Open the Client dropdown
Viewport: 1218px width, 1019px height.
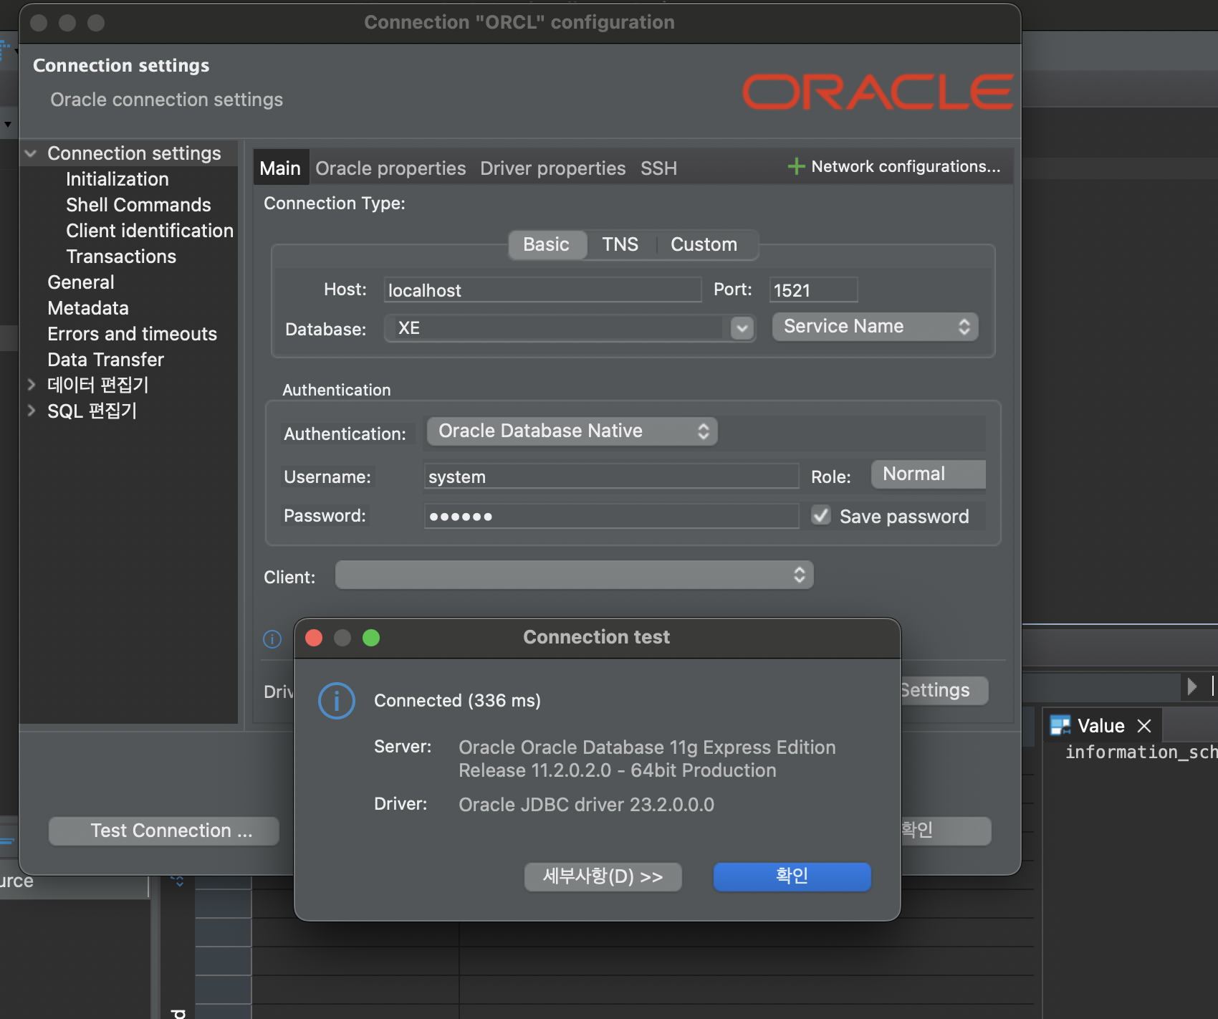point(574,575)
